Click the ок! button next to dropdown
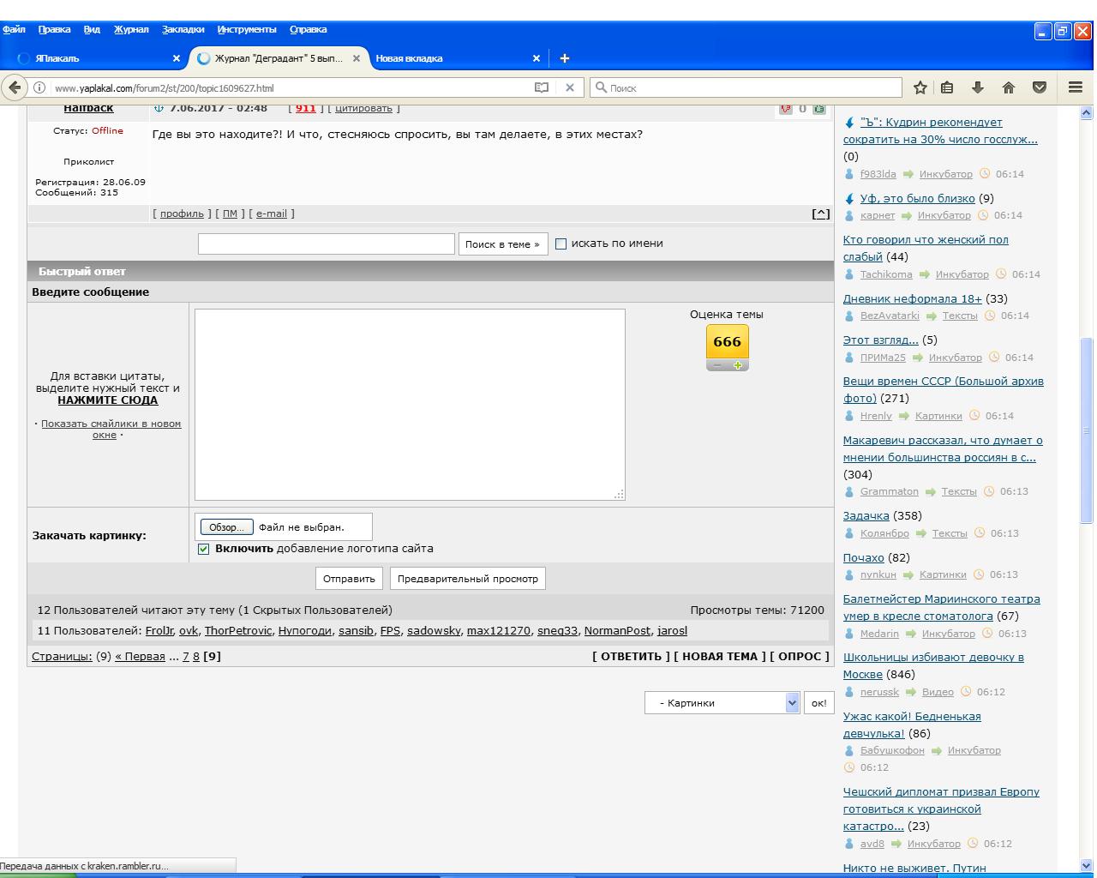The height and width of the screenshot is (878, 1097). (x=818, y=703)
